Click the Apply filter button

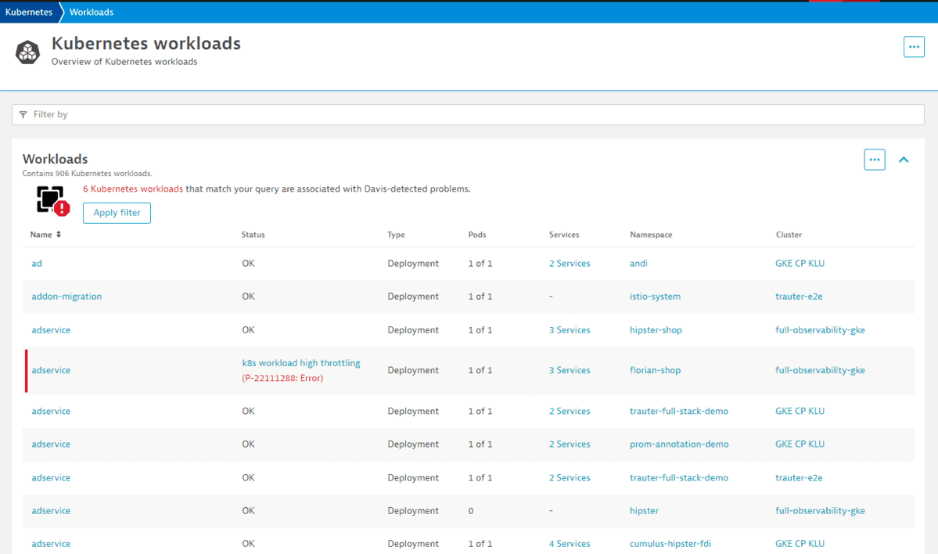[117, 212]
